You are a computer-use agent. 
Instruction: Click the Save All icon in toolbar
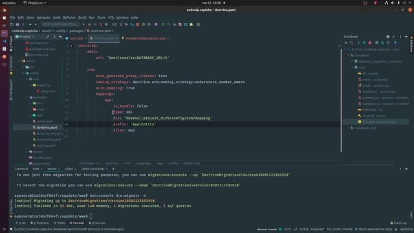17,25
